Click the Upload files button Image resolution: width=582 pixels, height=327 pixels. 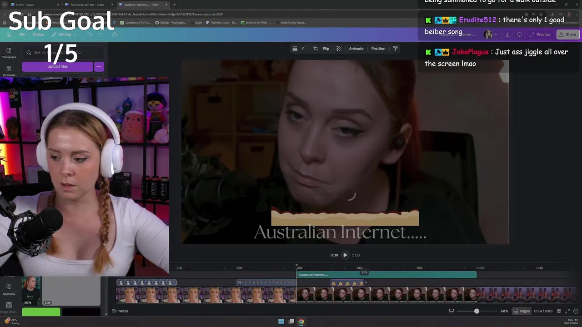point(57,67)
